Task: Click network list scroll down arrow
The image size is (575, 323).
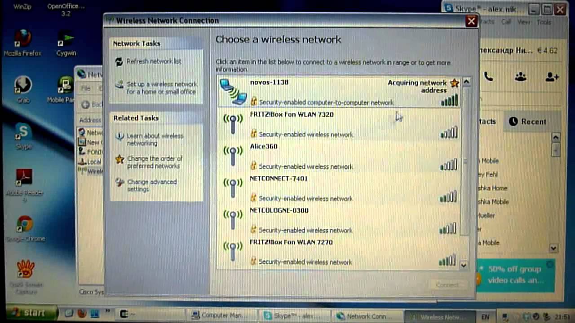Action: (x=464, y=265)
